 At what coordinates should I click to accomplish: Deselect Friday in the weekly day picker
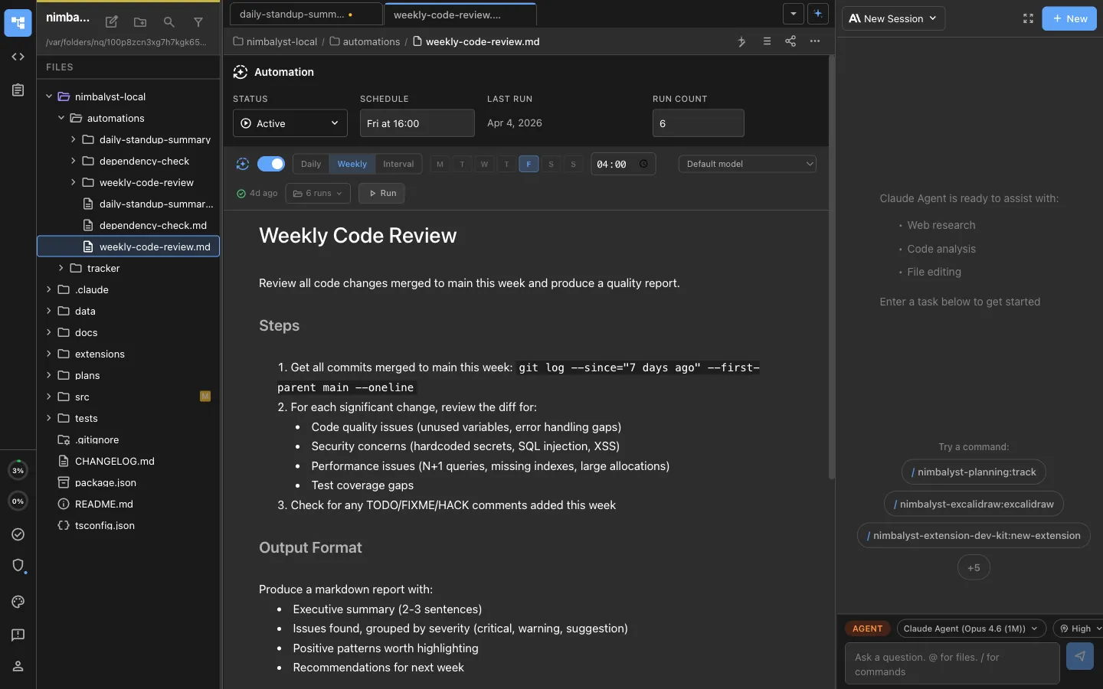pos(529,164)
